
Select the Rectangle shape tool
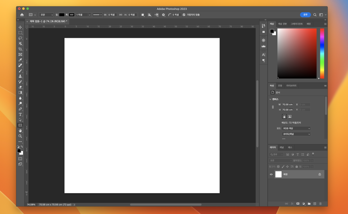tap(20, 125)
